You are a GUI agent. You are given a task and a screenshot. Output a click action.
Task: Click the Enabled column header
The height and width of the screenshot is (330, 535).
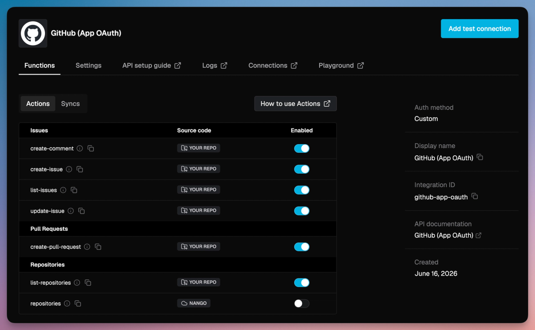click(x=302, y=131)
